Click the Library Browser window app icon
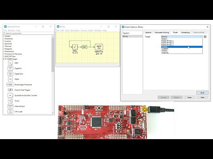 [x=5, y=26]
